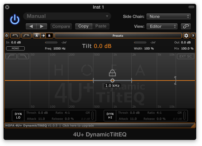
Task: Click the tilt gain vertical arrow handle
Action: pos(175,81)
